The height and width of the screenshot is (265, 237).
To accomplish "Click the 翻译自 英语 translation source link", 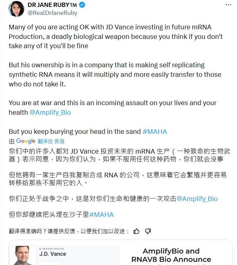I will pos(51,141).
